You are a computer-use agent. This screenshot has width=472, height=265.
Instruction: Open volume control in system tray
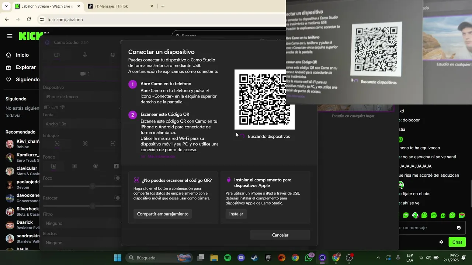coord(428,258)
